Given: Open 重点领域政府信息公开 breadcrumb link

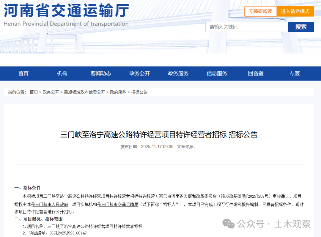Looking at the screenshot, I should coord(84,92).
